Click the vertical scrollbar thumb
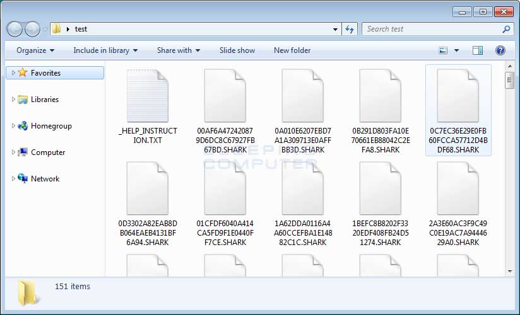This screenshot has width=520, height=315. 510,80
